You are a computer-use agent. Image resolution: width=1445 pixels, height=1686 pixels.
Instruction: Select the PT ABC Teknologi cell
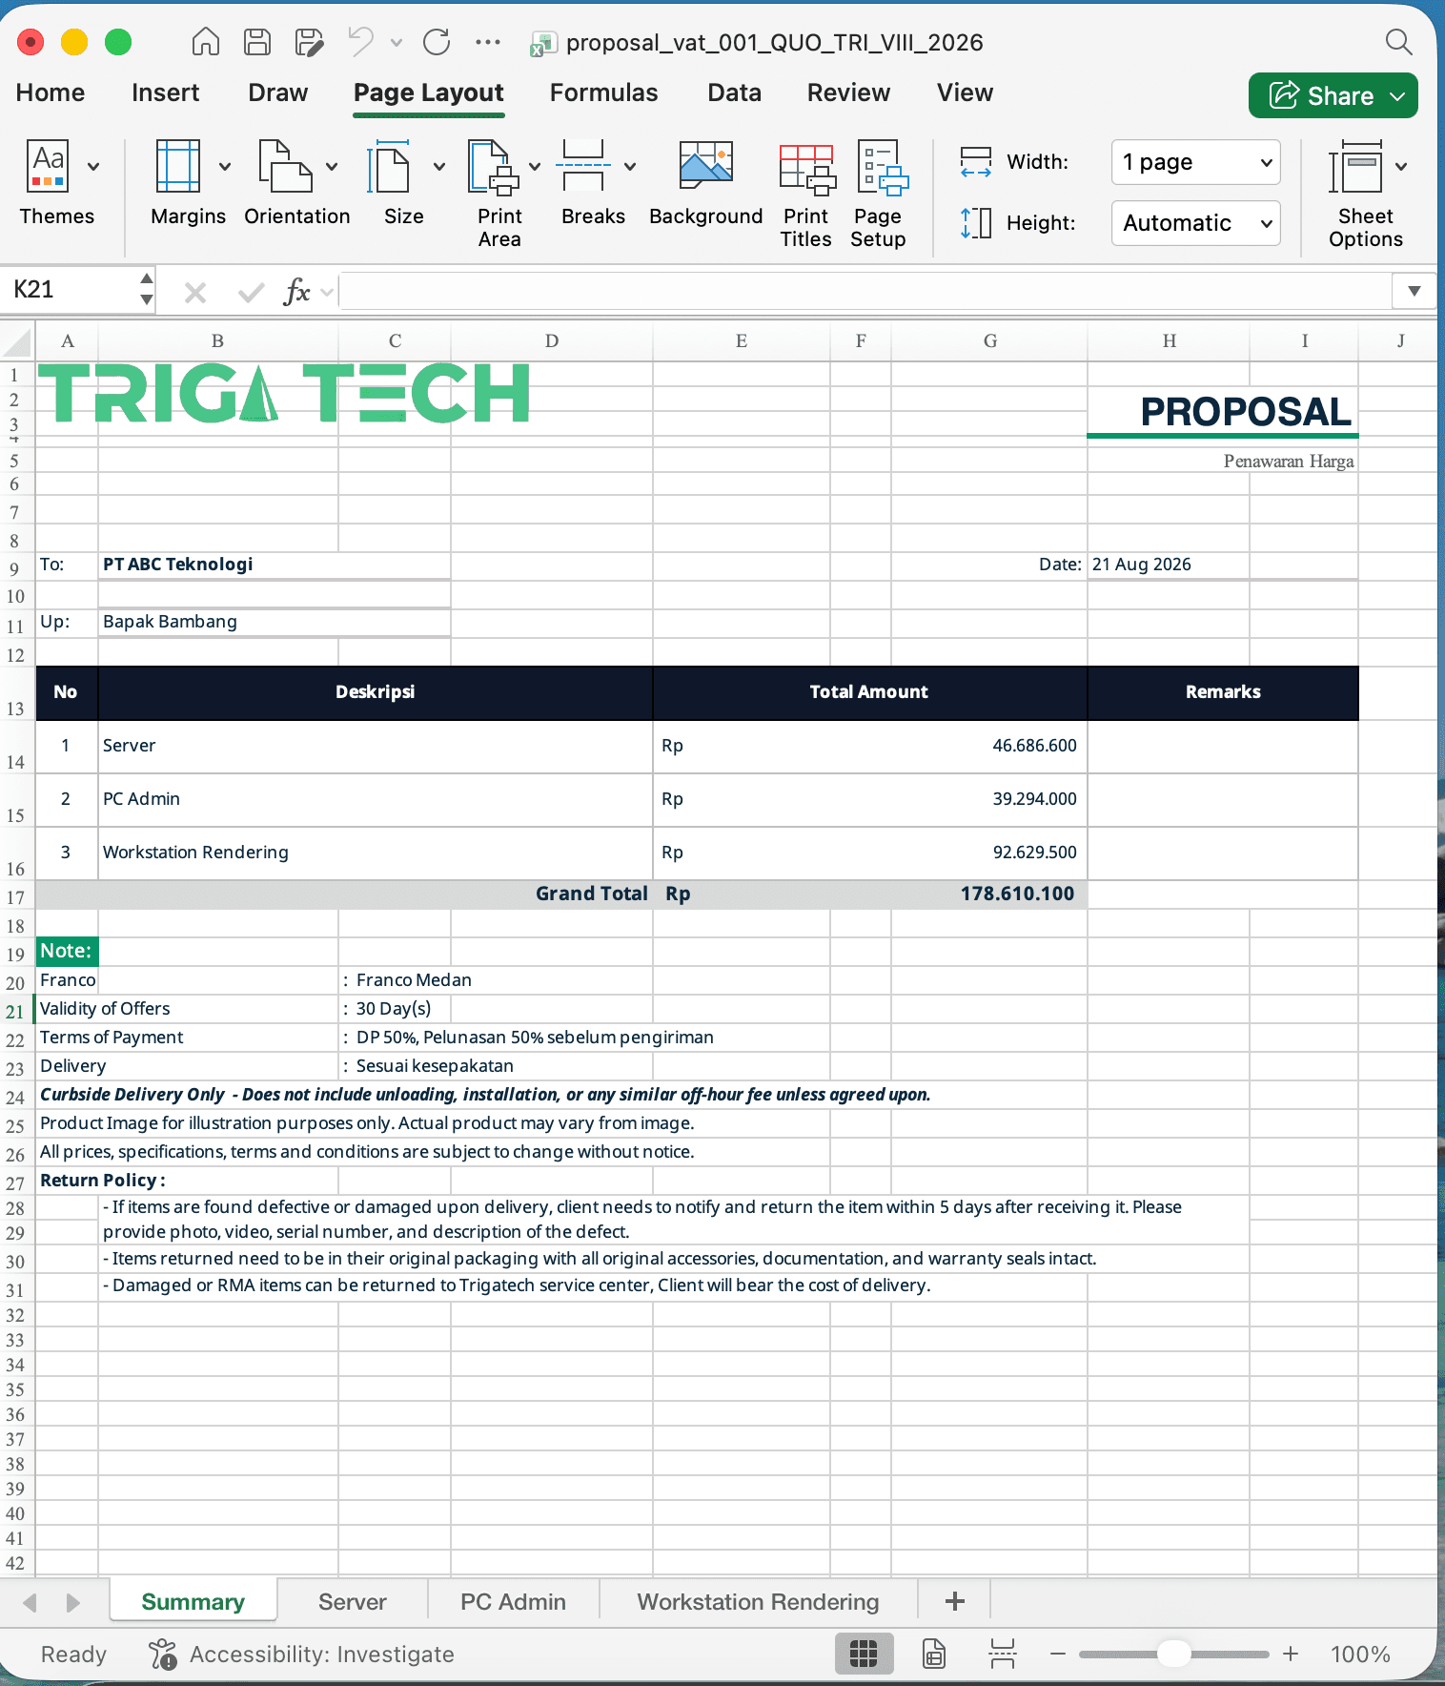(x=275, y=565)
